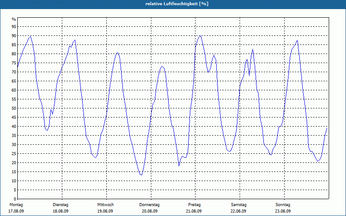Viewport: 346px width, 216px height.
Task: Select the y-axis tick '80'
Action: (14, 54)
